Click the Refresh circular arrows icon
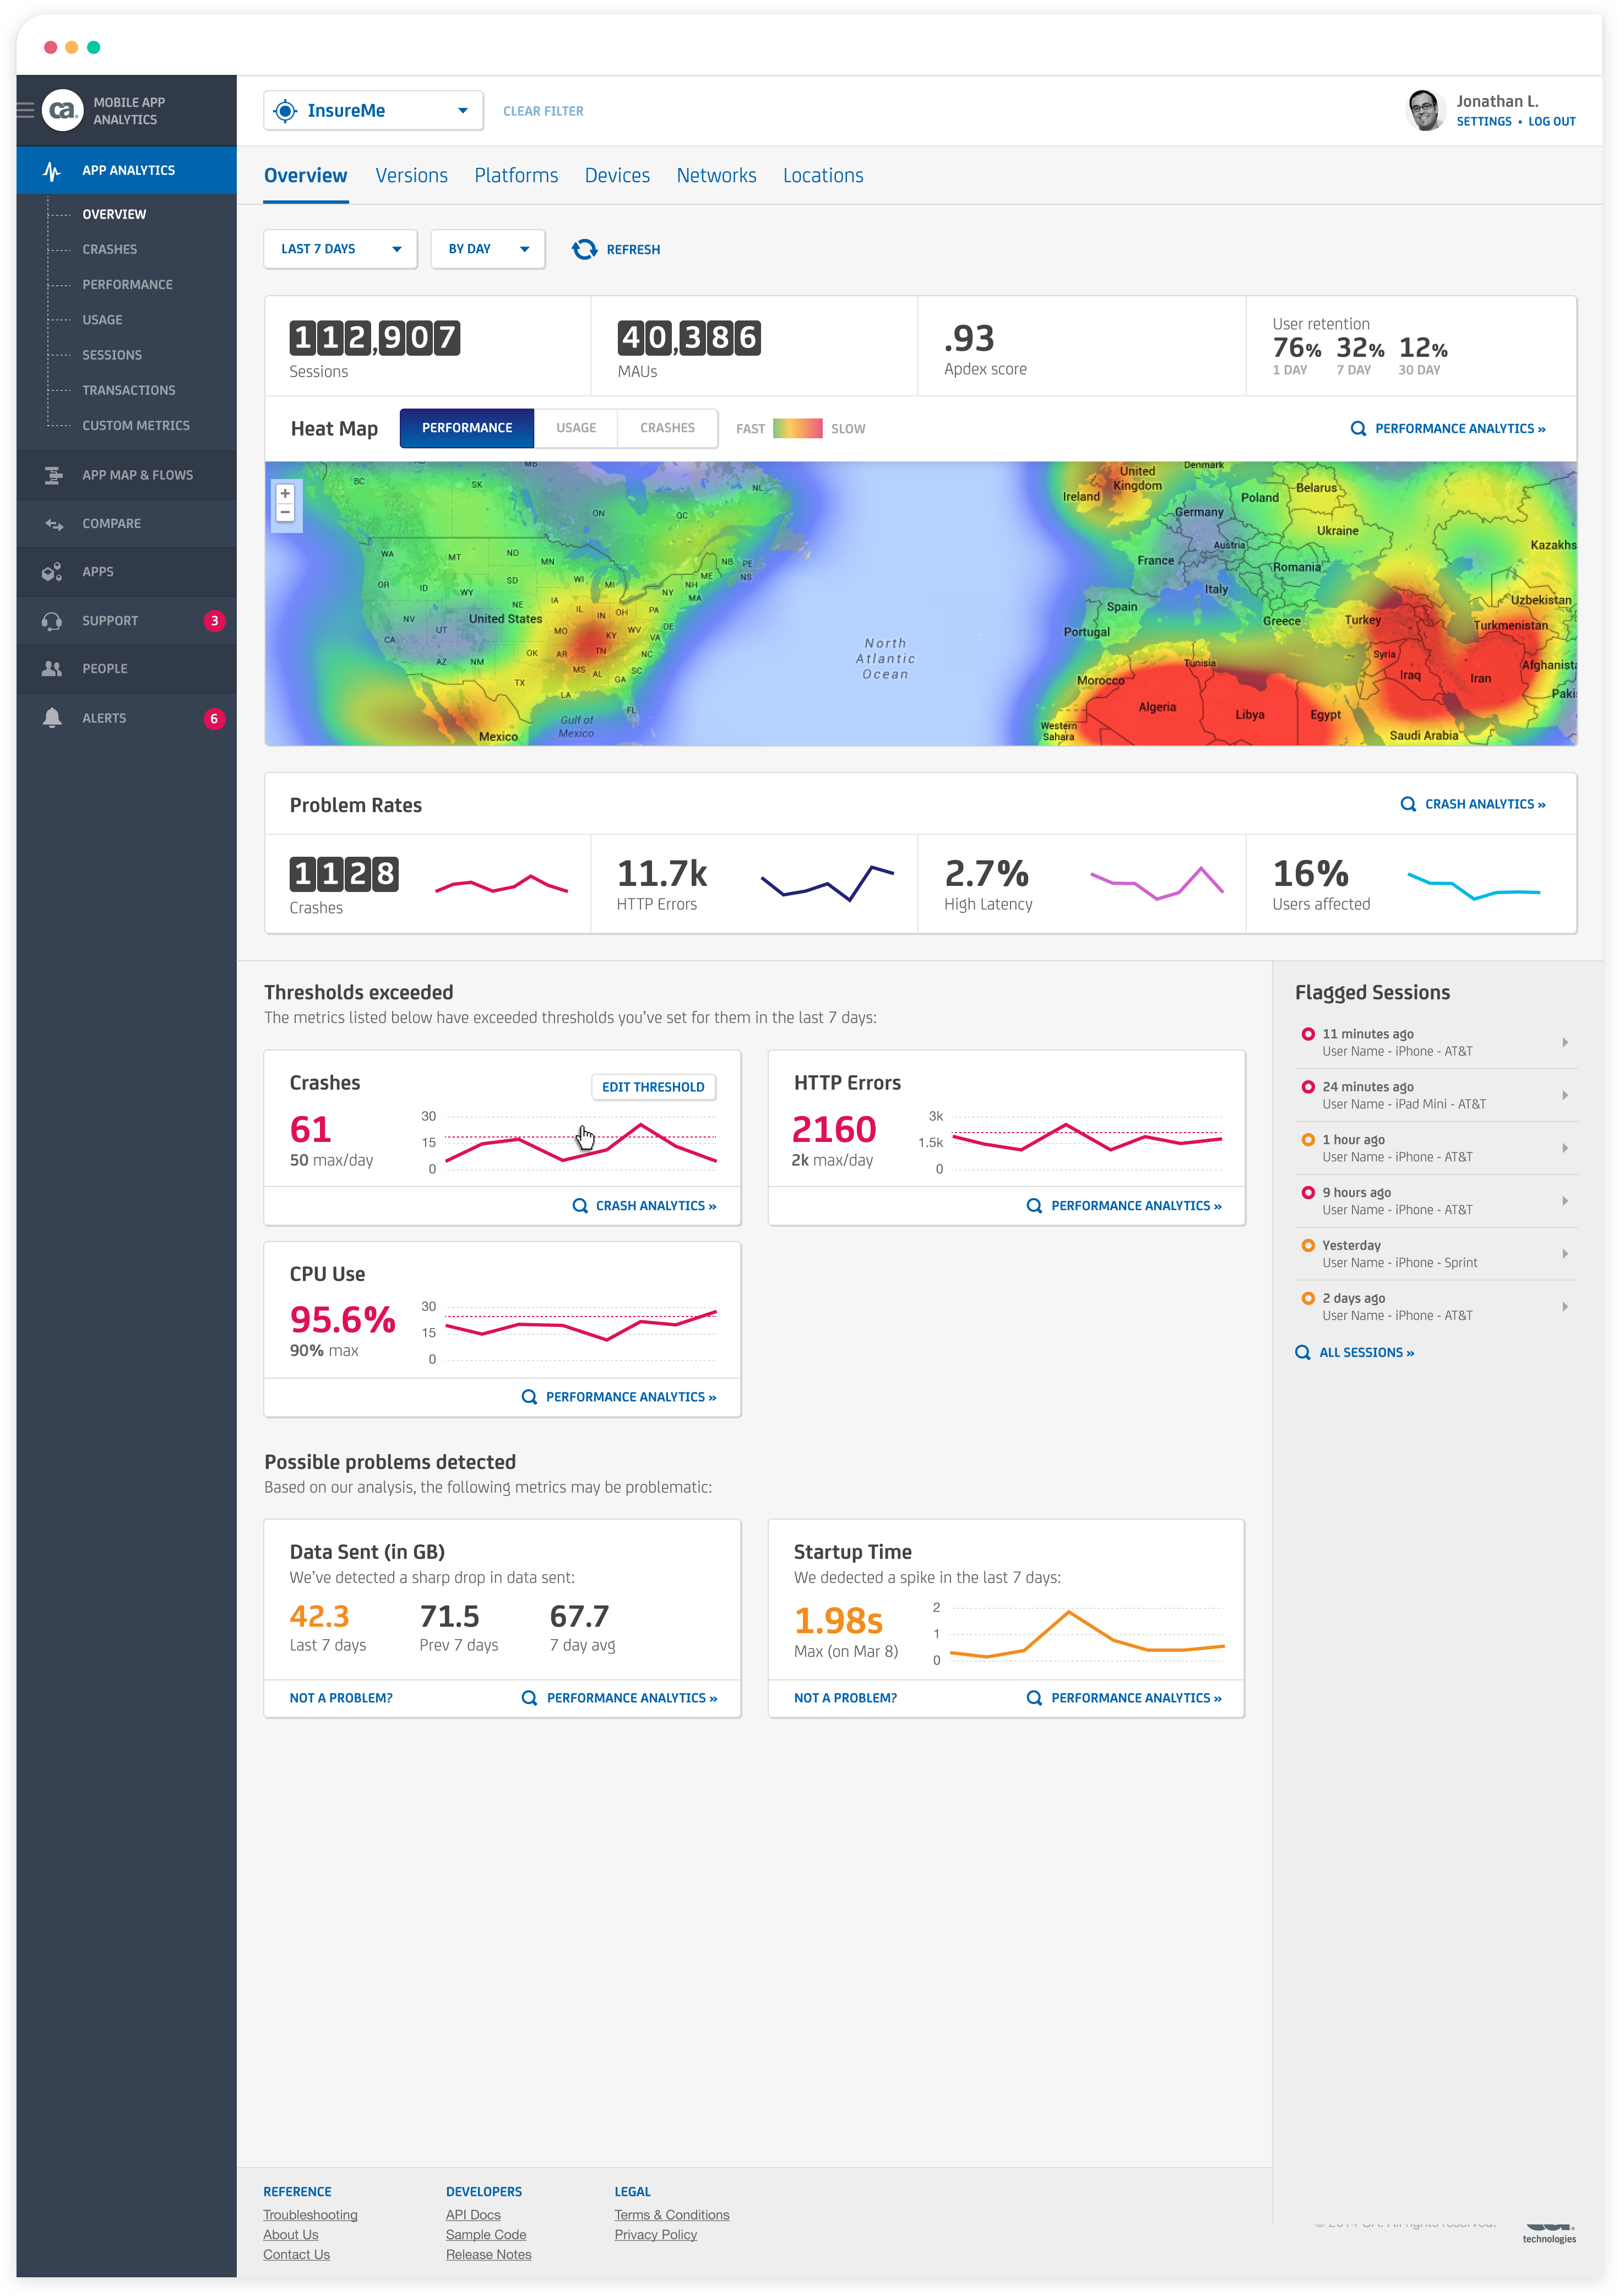The height and width of the screenshot is (2296, 1619). coord(584,249)
